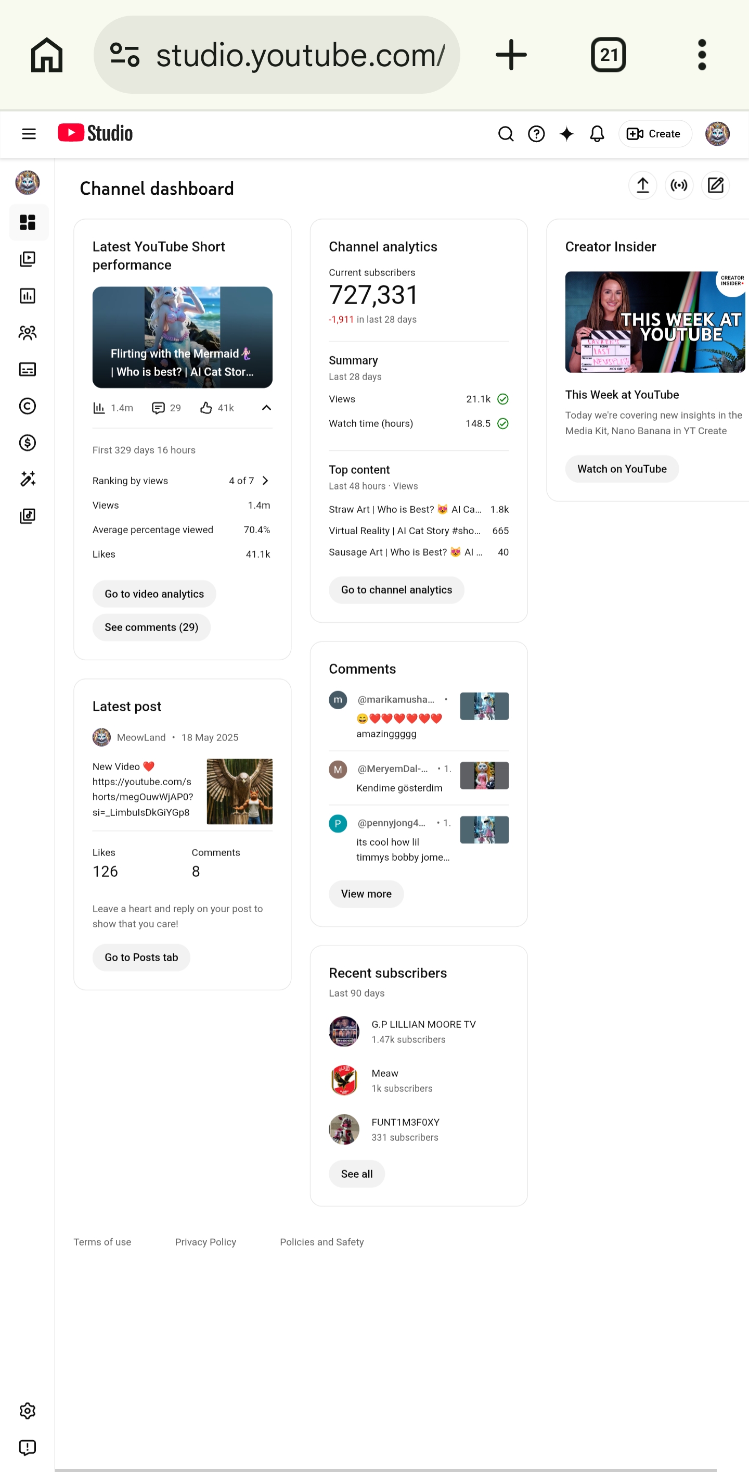Open the Privacy Policy link
Screen dimensions: 749x1472
coord(205,1242)
